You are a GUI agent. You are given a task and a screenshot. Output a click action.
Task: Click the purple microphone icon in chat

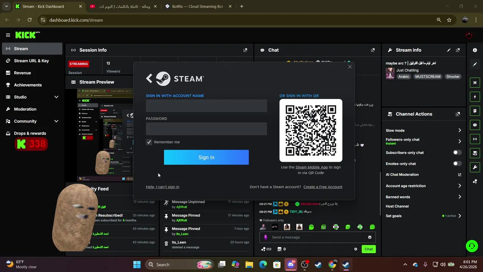point(266,237)
